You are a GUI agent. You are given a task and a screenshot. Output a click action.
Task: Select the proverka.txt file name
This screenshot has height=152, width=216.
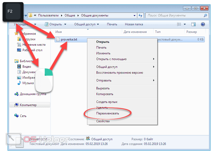coord(69,39)
